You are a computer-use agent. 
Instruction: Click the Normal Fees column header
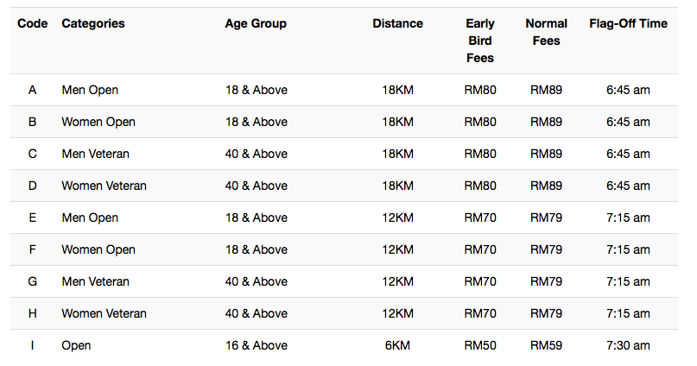point(547,32)
